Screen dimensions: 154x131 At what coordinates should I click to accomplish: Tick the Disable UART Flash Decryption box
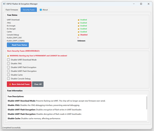coord(8,71)
